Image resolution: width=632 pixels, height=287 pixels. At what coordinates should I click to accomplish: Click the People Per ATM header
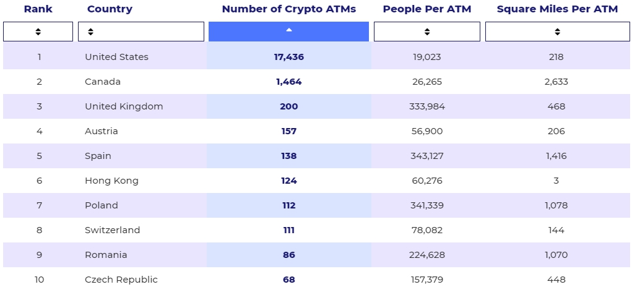pos(426,9)
